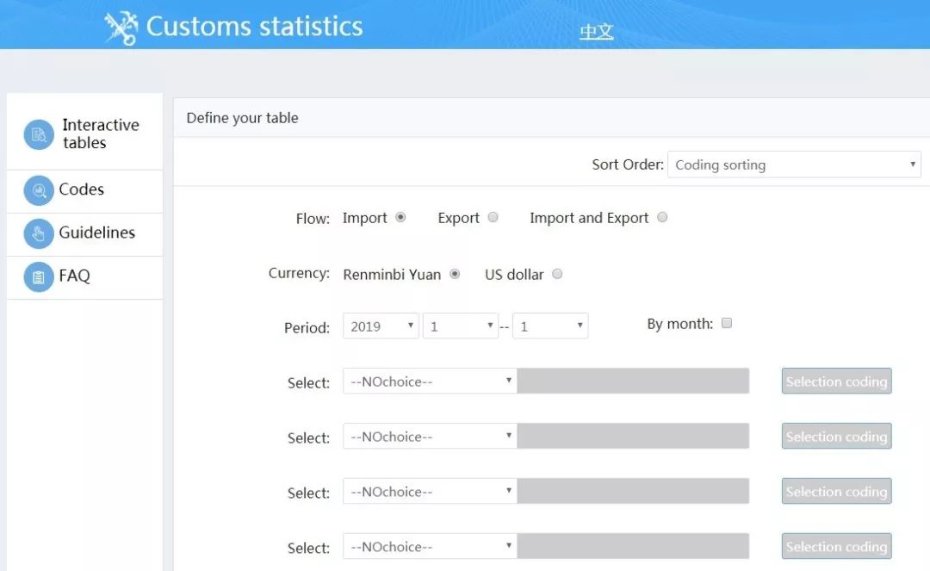
Task: Select the Export flow radio button
Action: tap(493, 218)
